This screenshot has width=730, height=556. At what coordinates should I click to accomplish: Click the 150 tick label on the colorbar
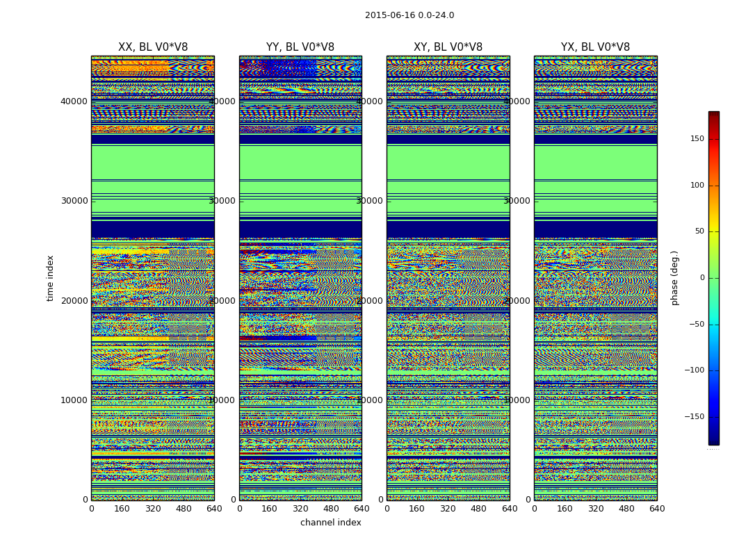[697, 139]
